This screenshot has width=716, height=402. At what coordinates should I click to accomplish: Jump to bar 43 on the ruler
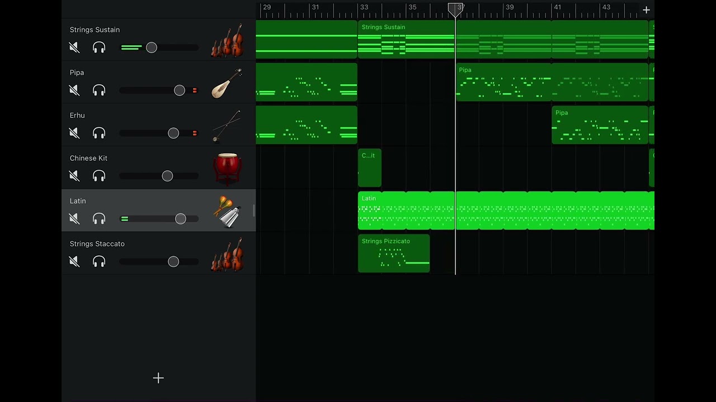coord(606,7)
